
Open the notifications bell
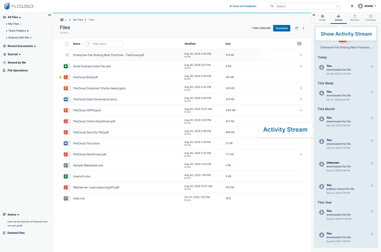coord(352,6)
